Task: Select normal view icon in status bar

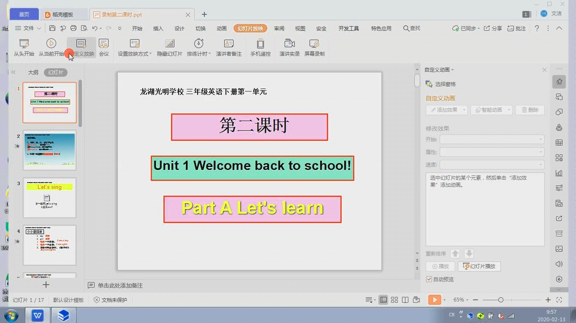Action: coord(383,300)
